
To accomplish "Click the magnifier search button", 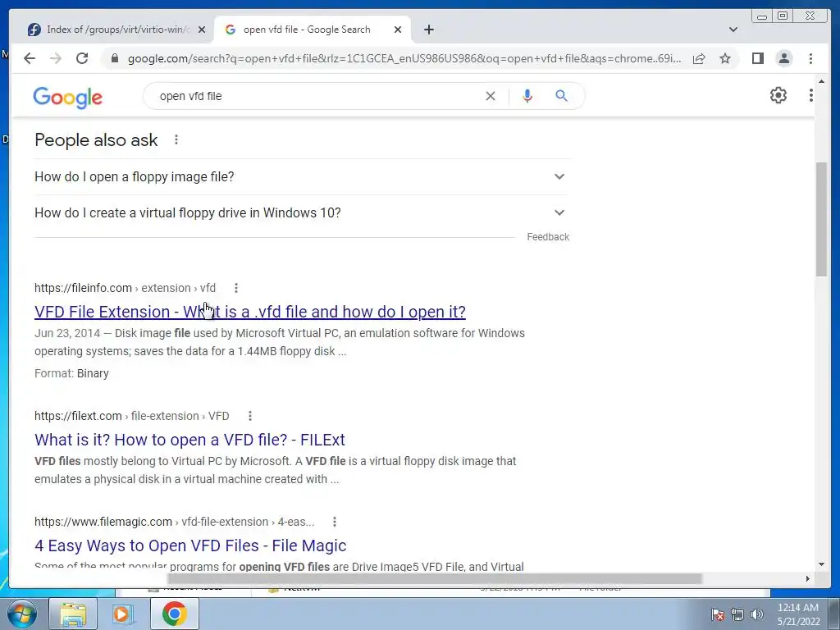I will tap(561, 96).
